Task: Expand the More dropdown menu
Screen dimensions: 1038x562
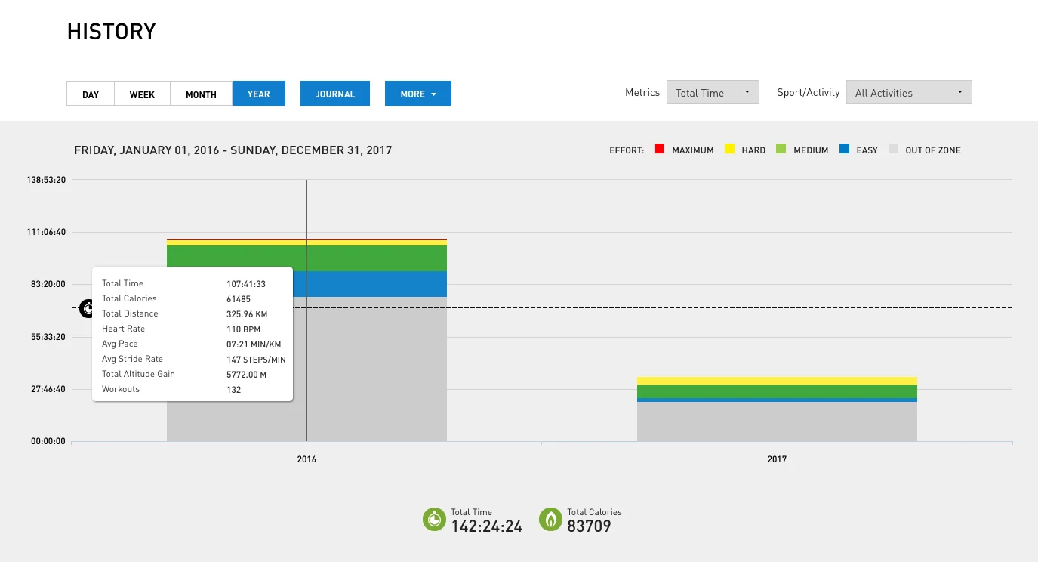Action: [417, 94]
